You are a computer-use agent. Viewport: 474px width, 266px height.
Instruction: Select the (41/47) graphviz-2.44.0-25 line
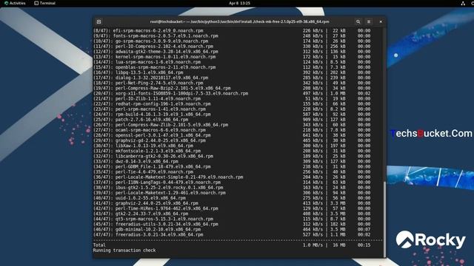point(232,203)
